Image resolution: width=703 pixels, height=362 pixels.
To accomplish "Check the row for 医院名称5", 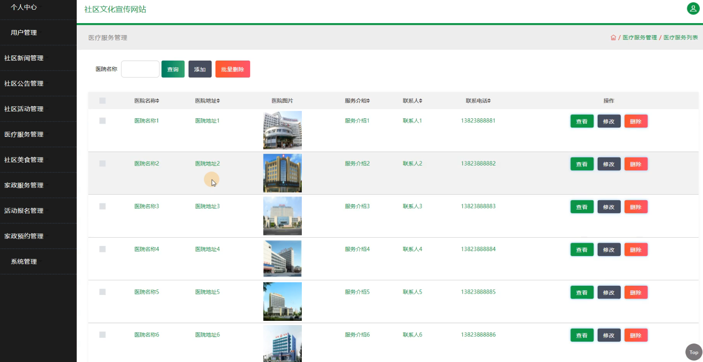I will coord(103,292).
